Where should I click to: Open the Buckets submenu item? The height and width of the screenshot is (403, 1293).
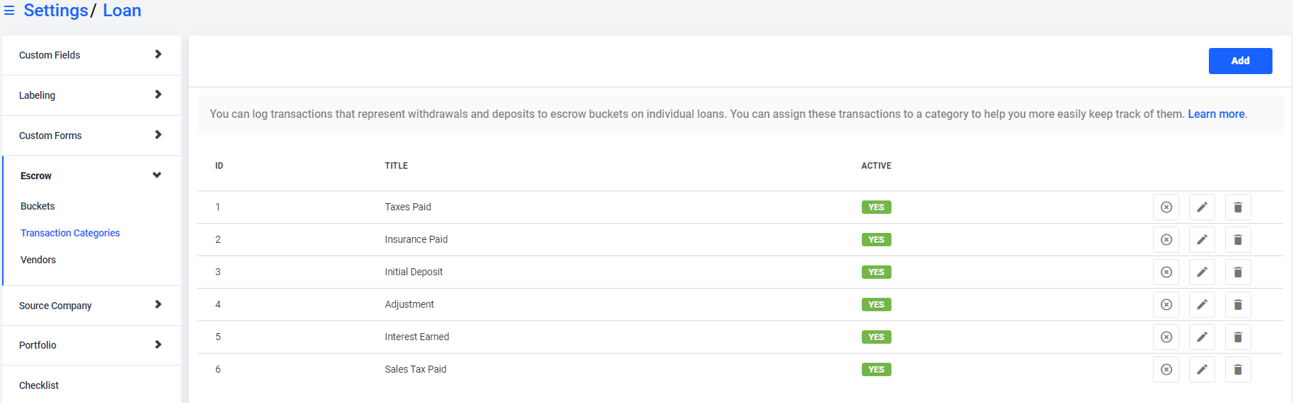pyautogui.click(x=37, y=206)
